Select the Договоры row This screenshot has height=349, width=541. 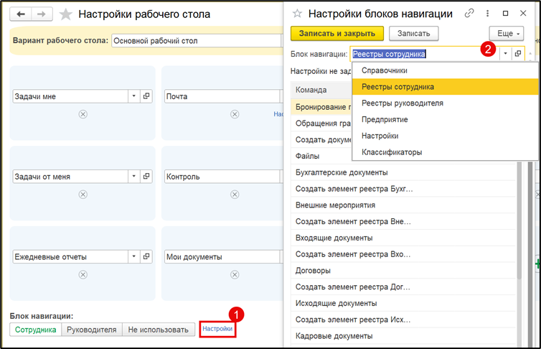tap(403, 270)
